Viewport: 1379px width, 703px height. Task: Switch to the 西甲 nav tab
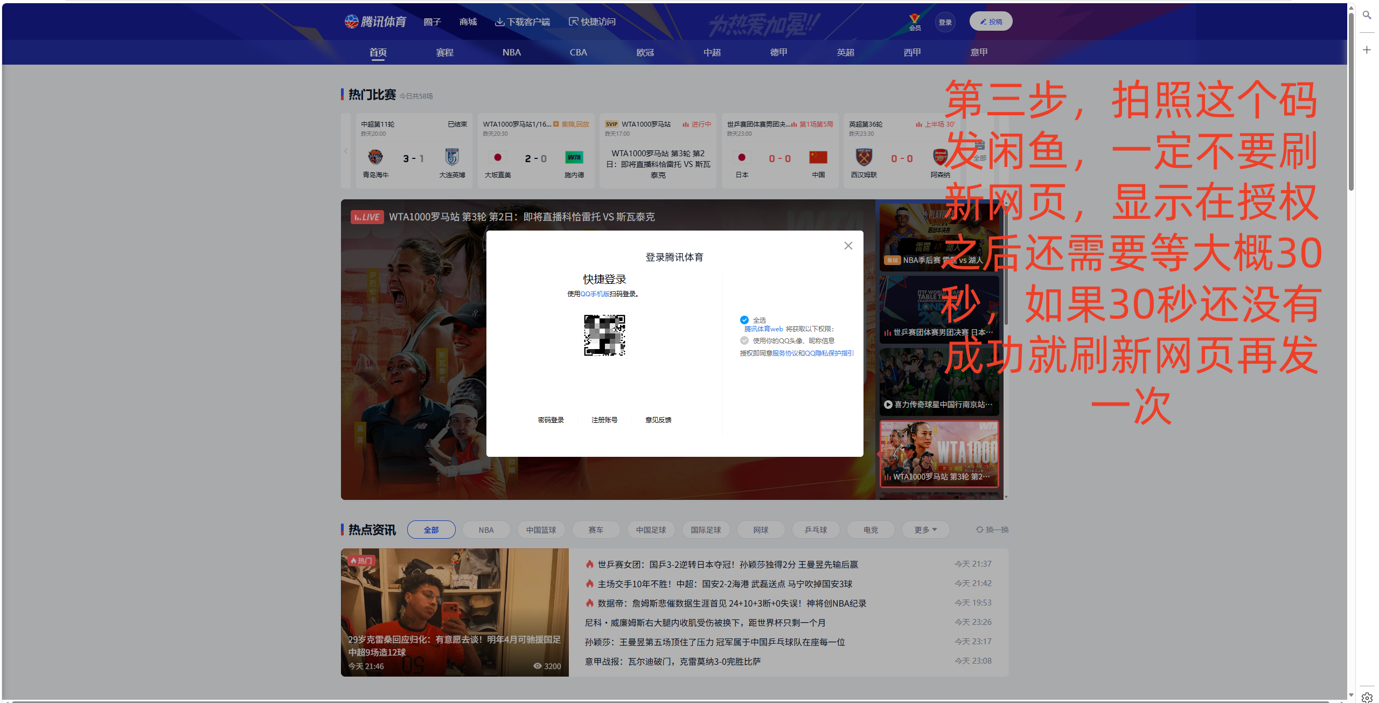coord(913,52)
